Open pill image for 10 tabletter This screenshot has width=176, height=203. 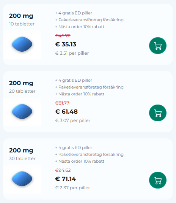[x=22, y=44]
